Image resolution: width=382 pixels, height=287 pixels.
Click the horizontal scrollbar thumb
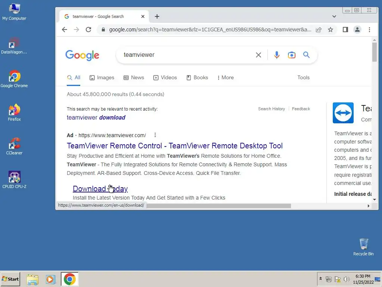coord(219,206)
